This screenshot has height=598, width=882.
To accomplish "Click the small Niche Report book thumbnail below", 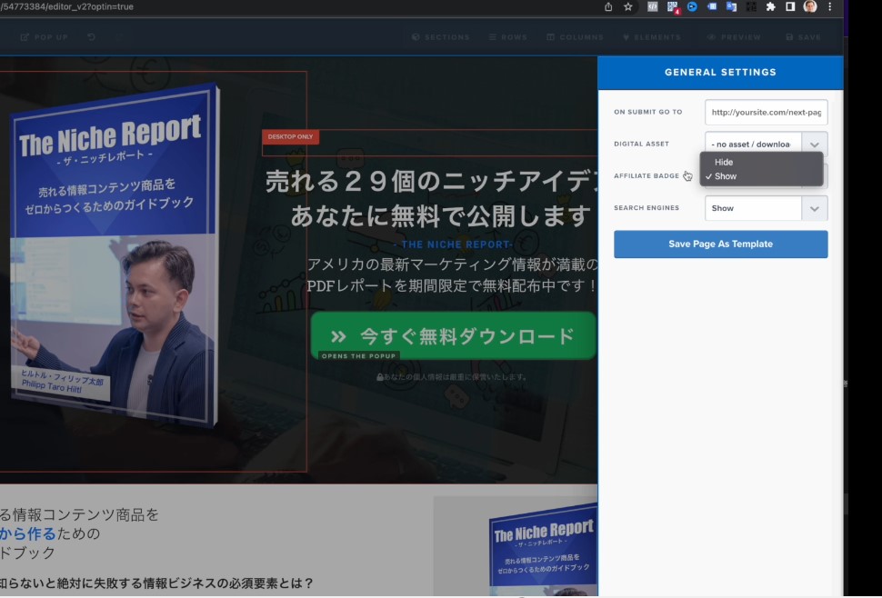I will coord(543,549).
